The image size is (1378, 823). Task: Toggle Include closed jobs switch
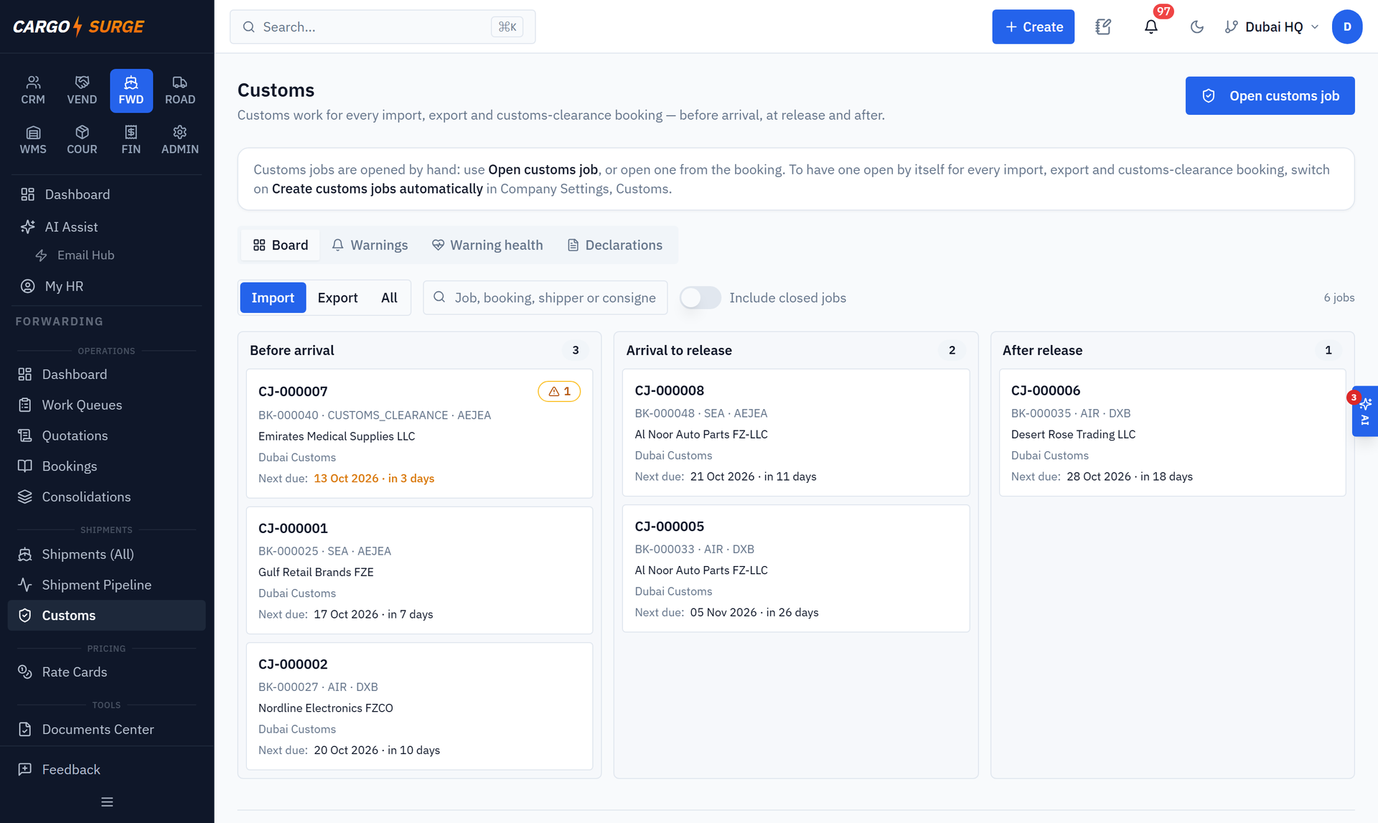[700, 298]
